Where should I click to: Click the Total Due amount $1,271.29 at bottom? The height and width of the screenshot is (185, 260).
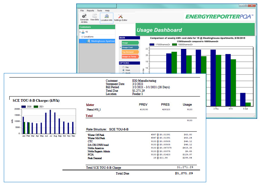184,173
